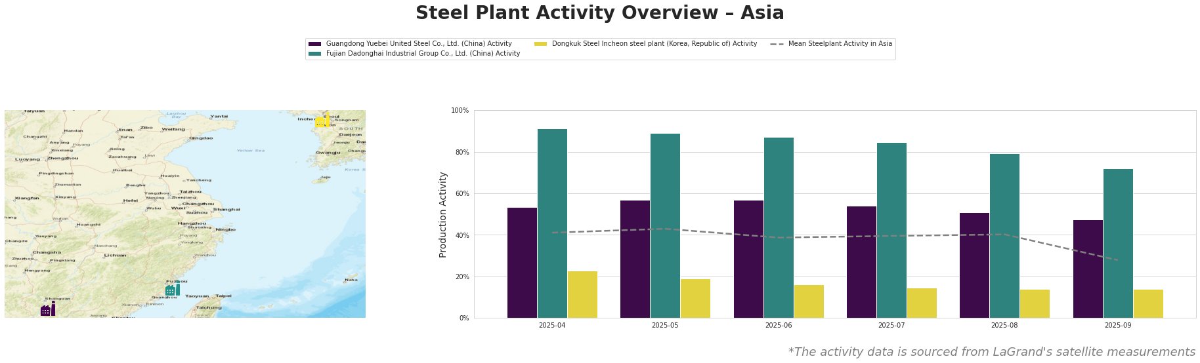The width and height of the screenshot is (1200, 363).
Task: Click the teal bar for 2025-09
Action: point(1118,243)
